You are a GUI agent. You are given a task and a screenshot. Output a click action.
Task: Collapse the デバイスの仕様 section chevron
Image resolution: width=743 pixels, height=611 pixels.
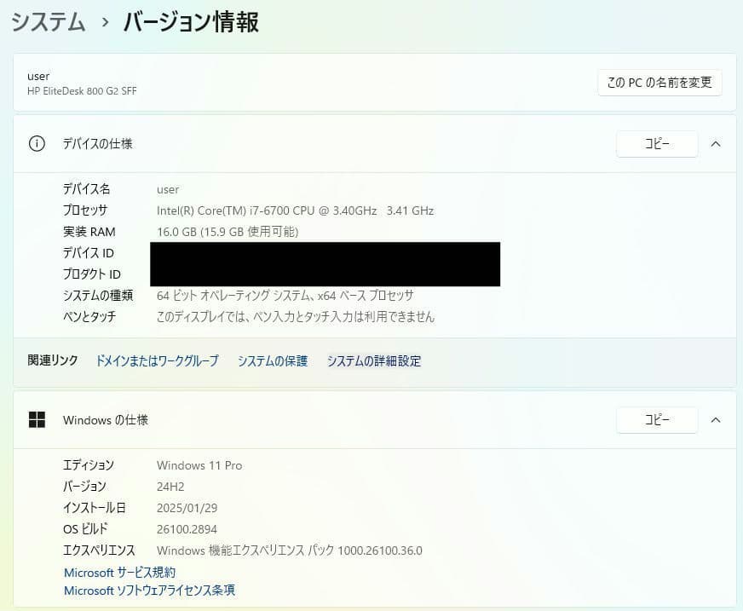[716, 143]
